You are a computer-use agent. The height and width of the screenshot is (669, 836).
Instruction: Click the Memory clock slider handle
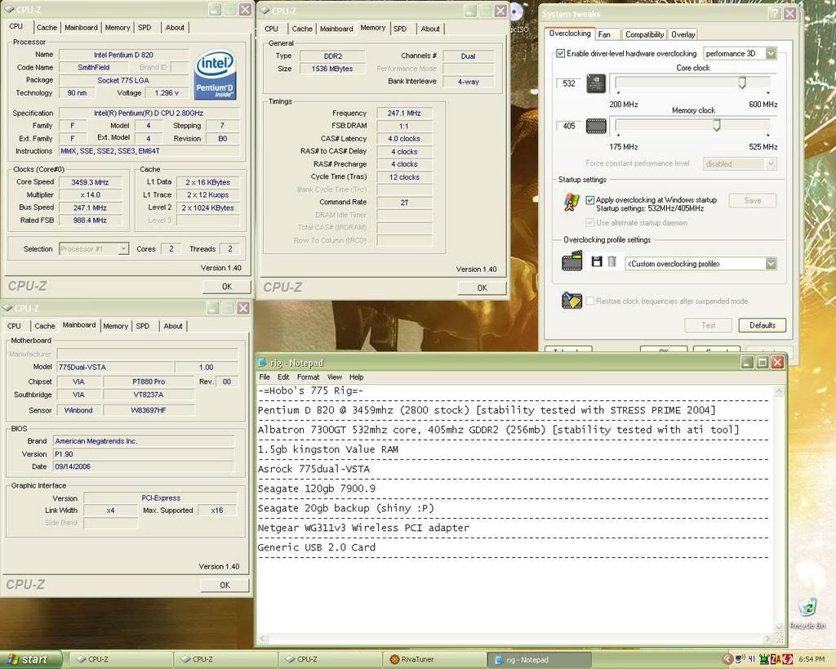pyautogui.click(x=717, y=125)
